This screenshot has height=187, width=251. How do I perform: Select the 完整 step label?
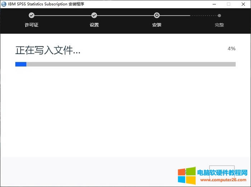click(x=219, y=25)
